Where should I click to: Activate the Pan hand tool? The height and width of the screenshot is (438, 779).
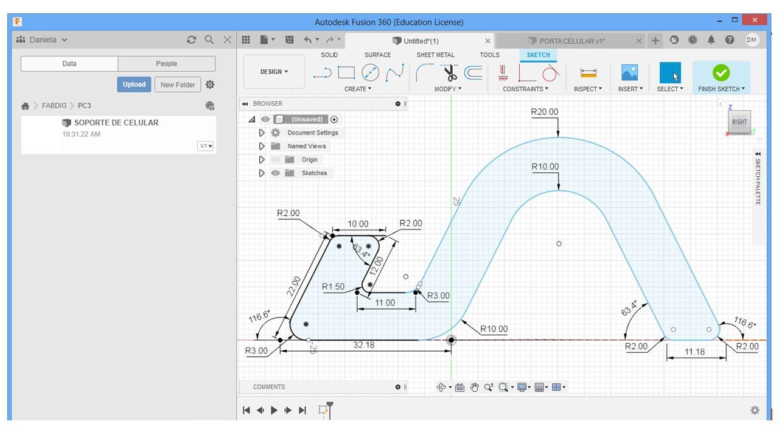(x=475, y=388)
